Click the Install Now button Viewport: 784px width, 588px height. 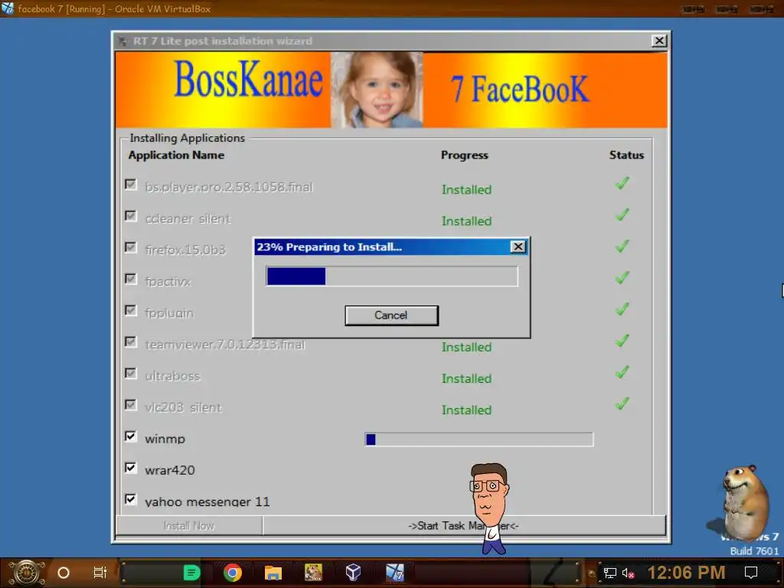tap(189, 525)
